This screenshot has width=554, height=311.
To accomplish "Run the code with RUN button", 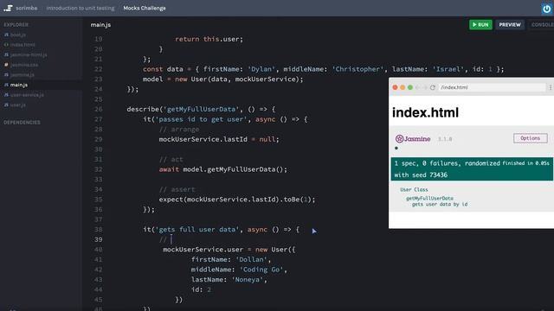I will (x=480, y=25).
